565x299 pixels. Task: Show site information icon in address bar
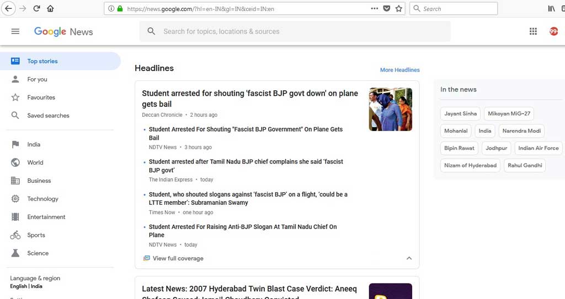pyautogui.click(x=111, y=9)
